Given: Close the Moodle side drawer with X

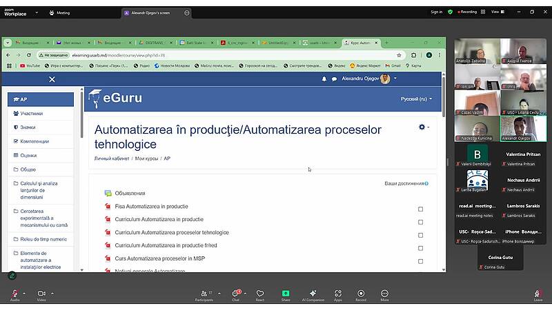Looking at the screenshot, I should pos(52,79).
